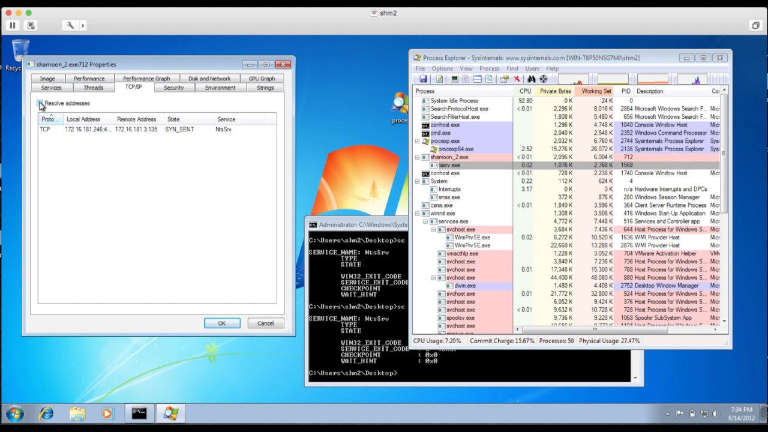Click the Save icon in Process Explorer toolbar

point(423,79)
